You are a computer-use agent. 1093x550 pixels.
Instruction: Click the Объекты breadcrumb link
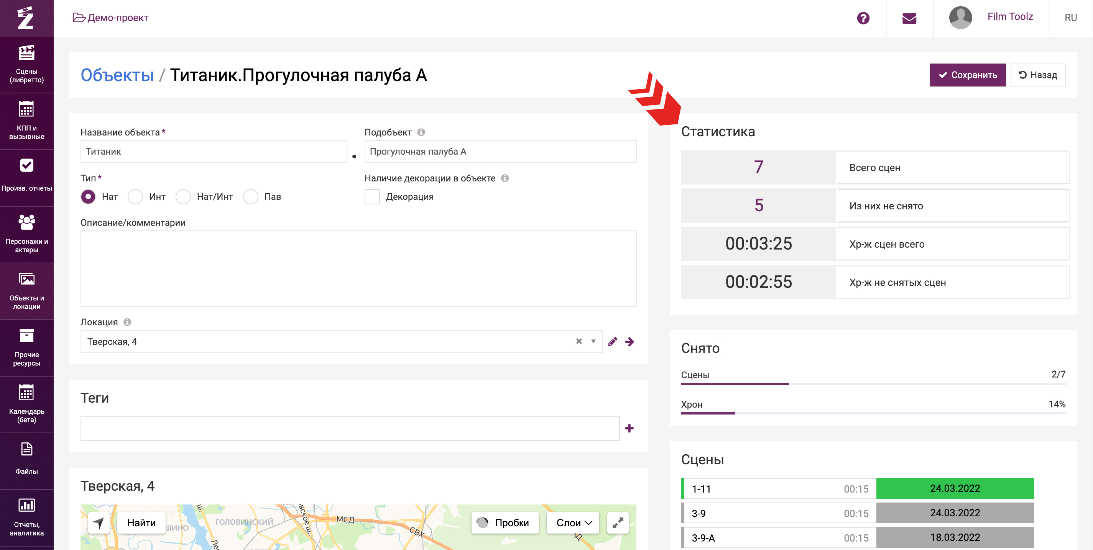click(x=117, y=75)
